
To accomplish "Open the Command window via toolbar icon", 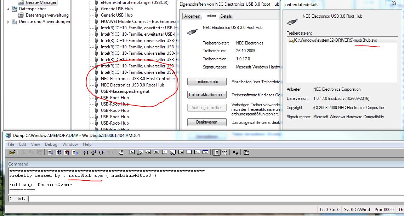I will pos(132,152).
